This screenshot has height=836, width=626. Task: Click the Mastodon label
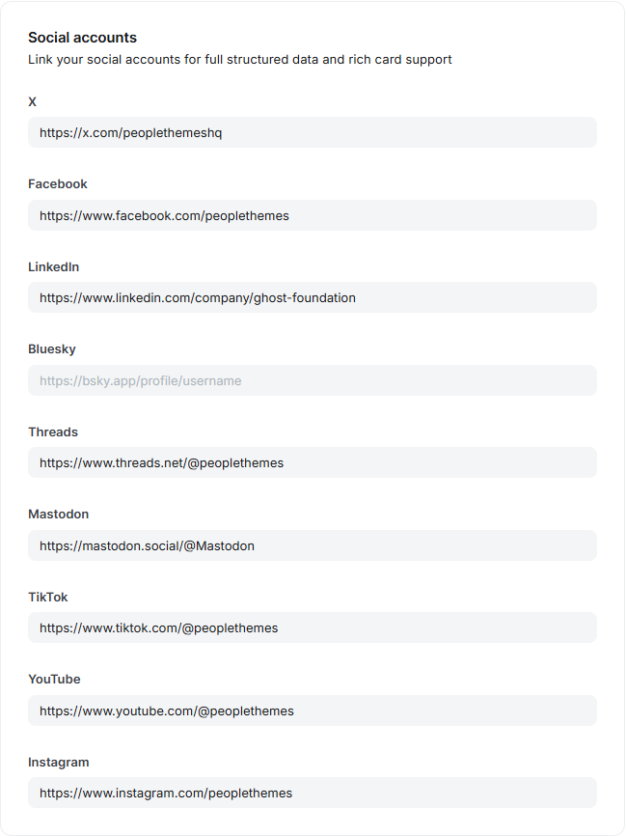[59, 514]
